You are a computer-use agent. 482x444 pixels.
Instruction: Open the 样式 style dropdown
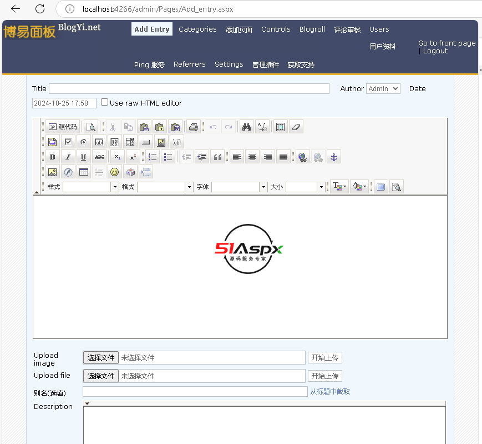click(90, 187)
